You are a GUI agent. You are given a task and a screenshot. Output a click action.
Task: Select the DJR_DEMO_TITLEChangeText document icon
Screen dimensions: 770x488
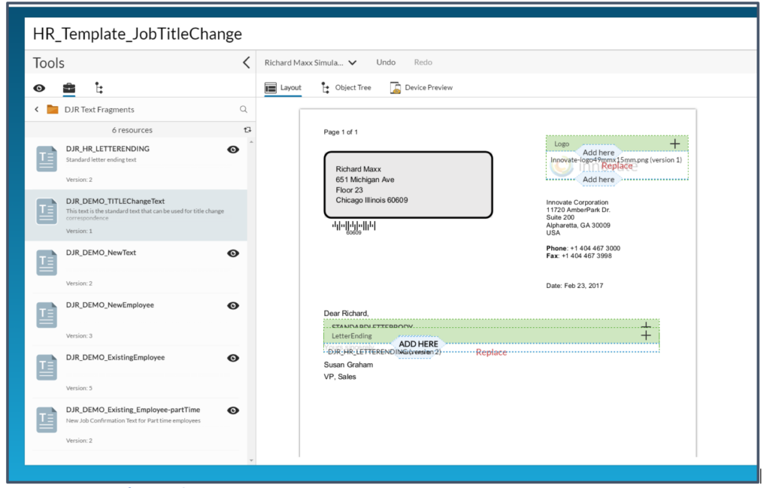point(47,211)
